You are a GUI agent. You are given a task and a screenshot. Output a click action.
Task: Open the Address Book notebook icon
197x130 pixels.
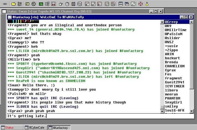79,4
